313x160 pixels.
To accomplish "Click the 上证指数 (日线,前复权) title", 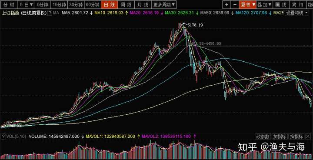I will point(24,13).
